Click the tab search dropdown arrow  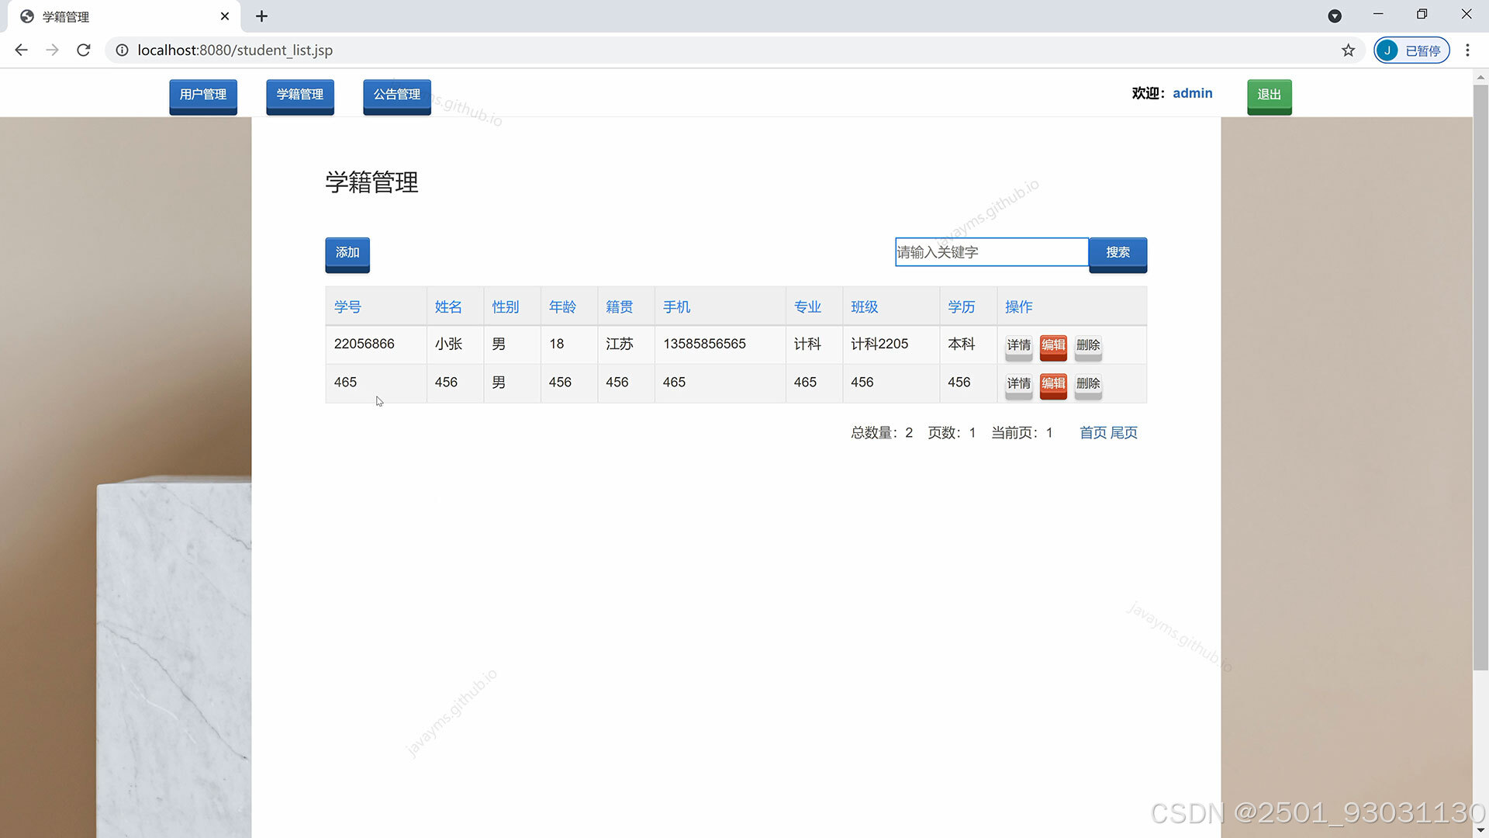click(x=1335, y=16)
